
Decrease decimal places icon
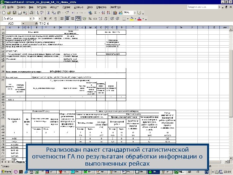click(106, 18)
